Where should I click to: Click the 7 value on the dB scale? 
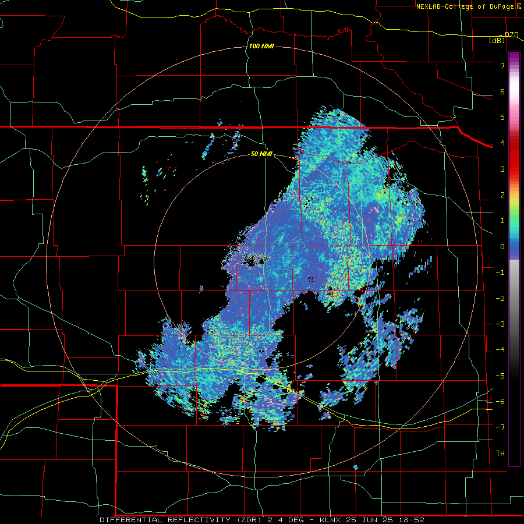tap(502, 65)
